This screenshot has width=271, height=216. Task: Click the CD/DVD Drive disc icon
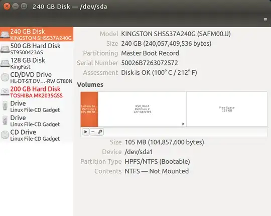pos(5,77)
